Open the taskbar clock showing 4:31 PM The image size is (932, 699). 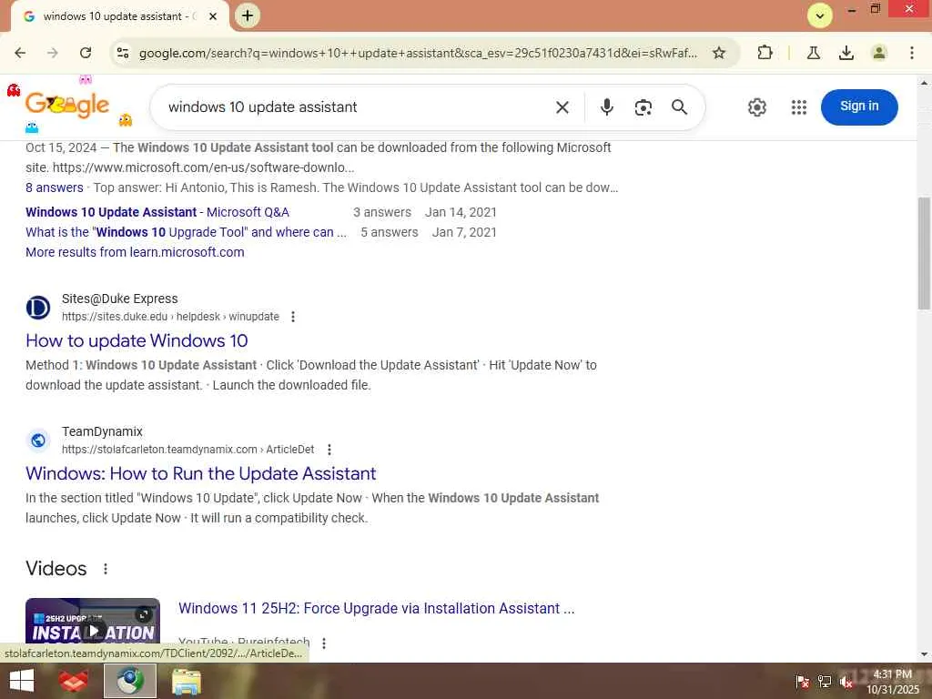point(893,682)
